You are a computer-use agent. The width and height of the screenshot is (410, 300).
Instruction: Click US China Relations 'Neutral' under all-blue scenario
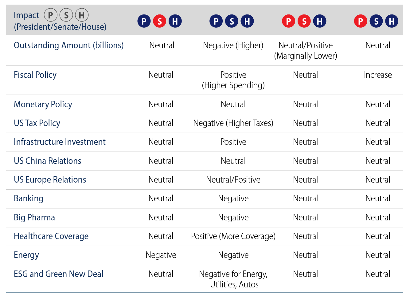tap(233, 161)
